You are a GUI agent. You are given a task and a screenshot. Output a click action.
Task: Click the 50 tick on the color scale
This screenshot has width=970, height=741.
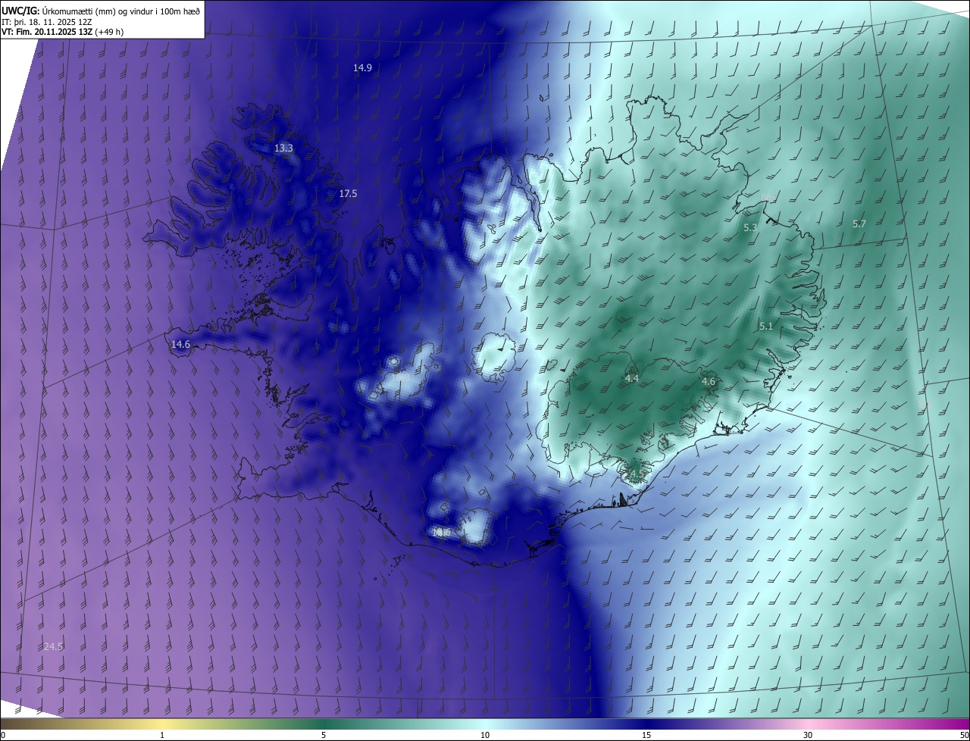pos(964,735)
